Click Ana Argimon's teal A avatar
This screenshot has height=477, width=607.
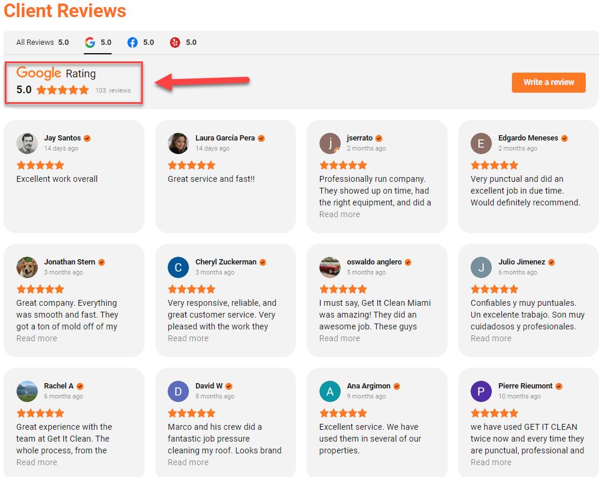pos(330,391)
